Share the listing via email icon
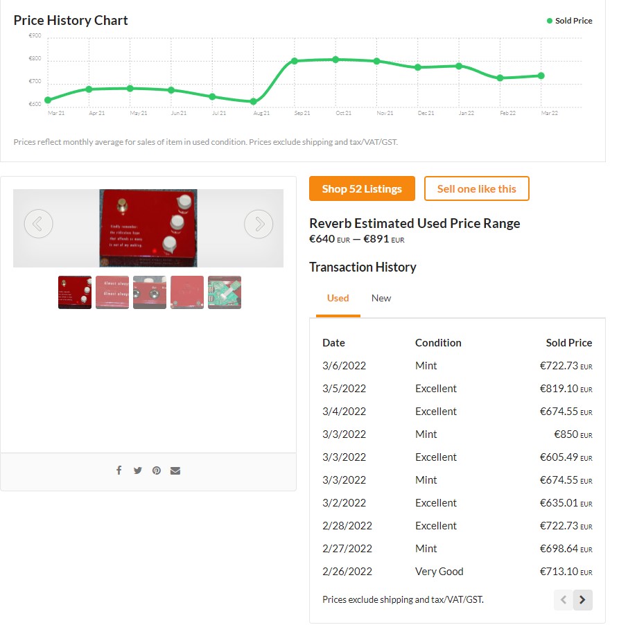628x625 pixels. (x=175, y=470)
